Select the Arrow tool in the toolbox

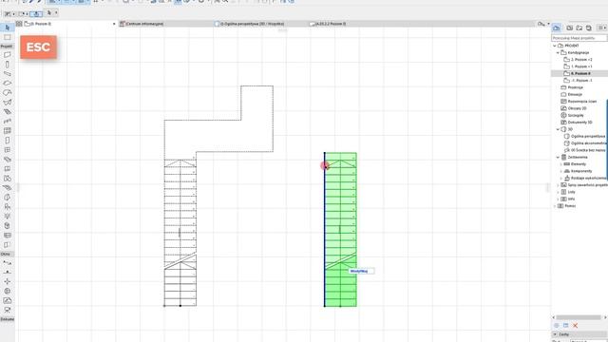coord(8,28)
